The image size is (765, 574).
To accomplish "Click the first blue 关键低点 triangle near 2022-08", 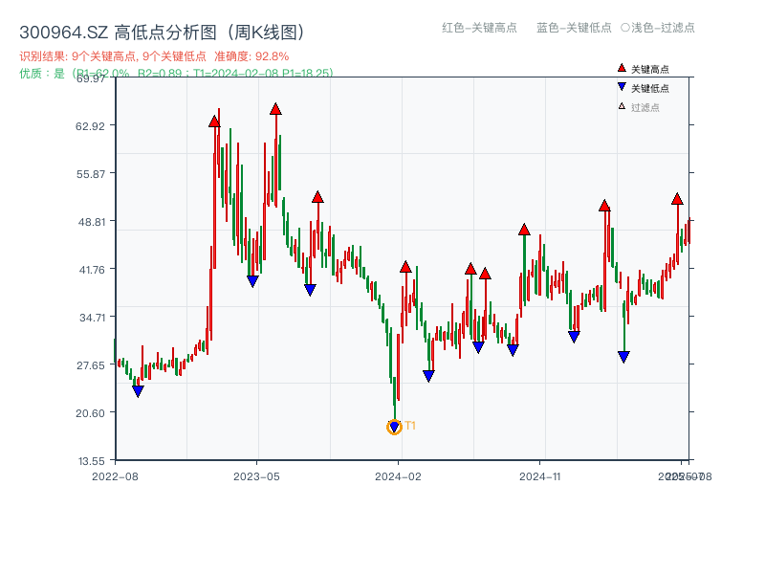I will tap(139, 389).
